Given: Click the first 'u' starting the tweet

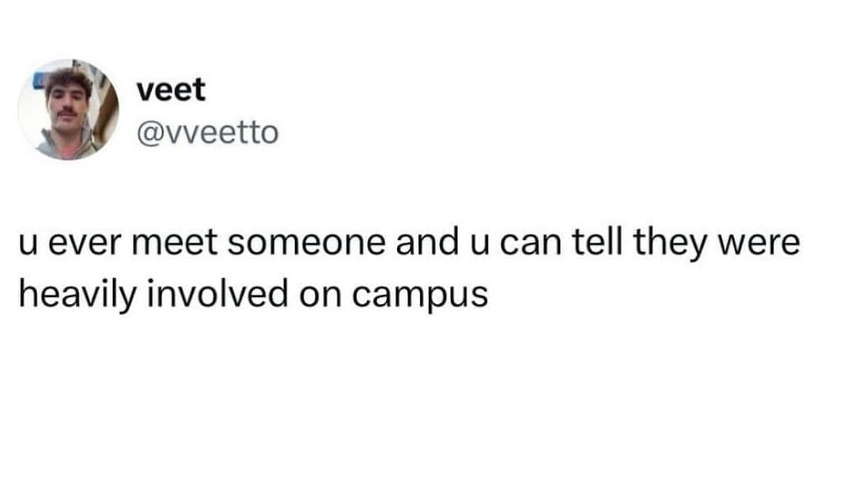Looking at the screenshot, I should [x=27, y=244].
